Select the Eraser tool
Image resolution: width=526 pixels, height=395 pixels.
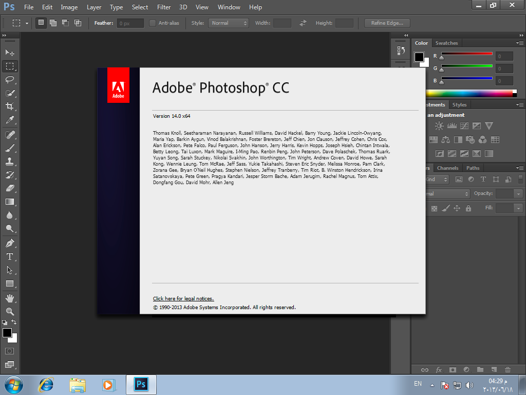click(x=10, y=188)
